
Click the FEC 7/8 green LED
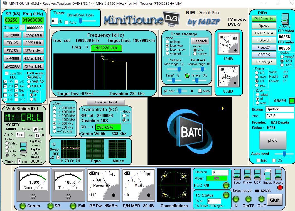tap(226, 185)
